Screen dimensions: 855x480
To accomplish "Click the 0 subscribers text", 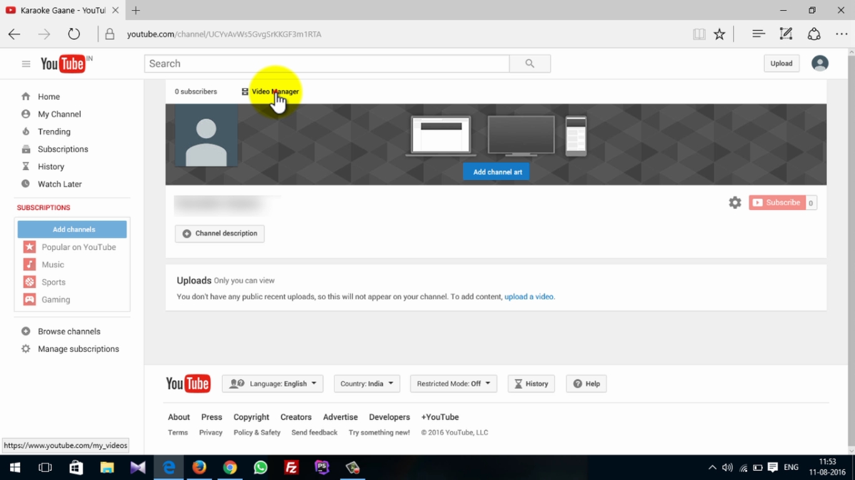I will click(196, 92).
